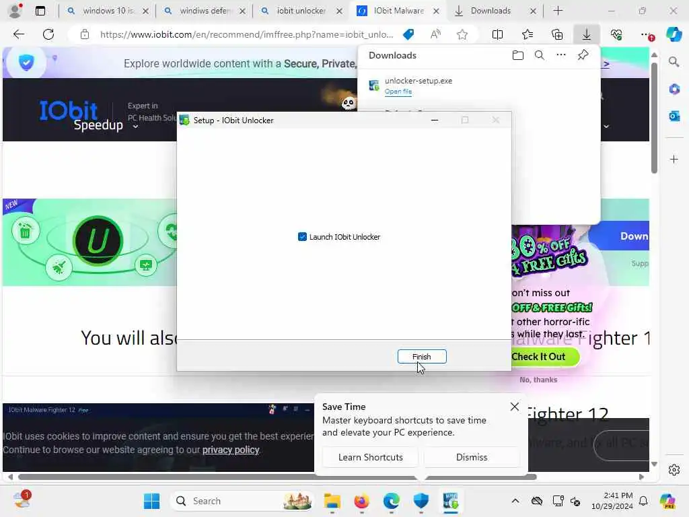Switch to 'windows 10 is' tab

click(x=108, y=11)
